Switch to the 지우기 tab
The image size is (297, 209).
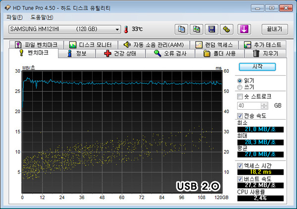[265, 53]
